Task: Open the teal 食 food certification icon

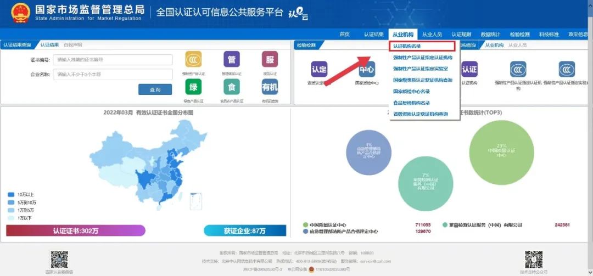Action: (231, 87)
